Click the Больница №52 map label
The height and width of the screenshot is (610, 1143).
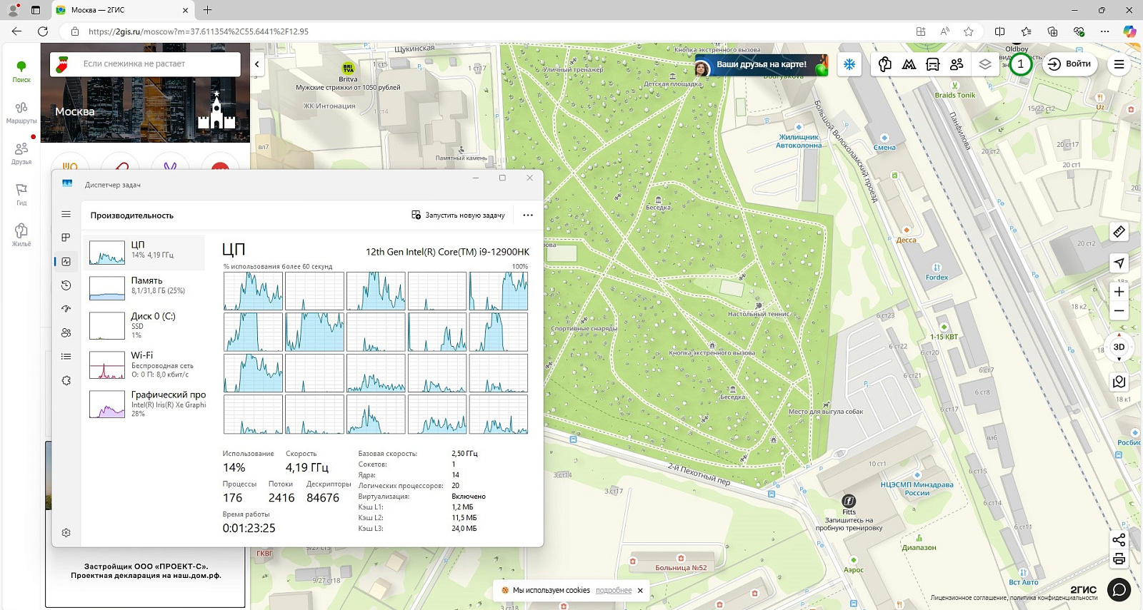(x=681, y=568)
